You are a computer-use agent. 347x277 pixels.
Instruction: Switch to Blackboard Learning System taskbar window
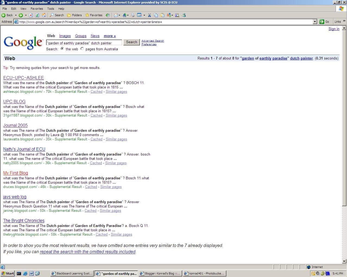point(72,273)
